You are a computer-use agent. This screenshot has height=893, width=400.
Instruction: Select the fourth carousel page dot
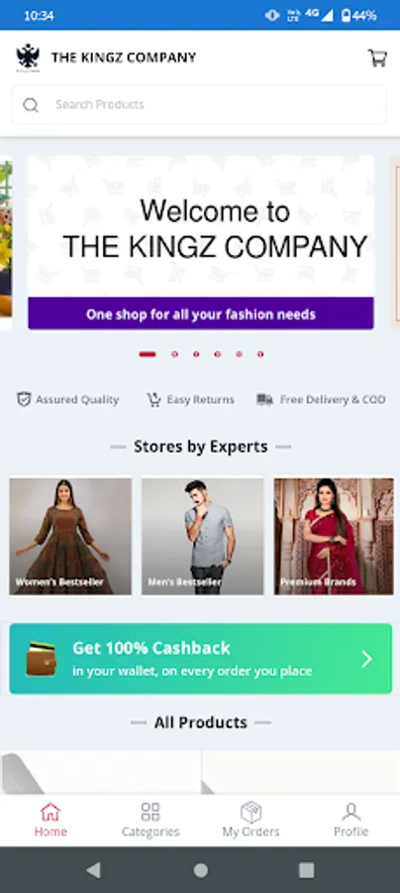coord(217,354)
